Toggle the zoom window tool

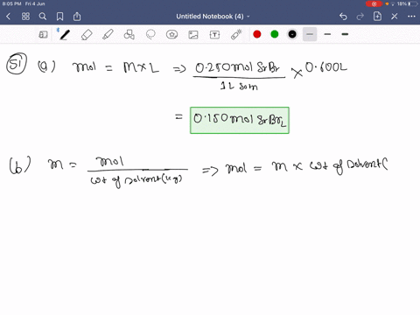pyautogui.click(x=43, y=35)
